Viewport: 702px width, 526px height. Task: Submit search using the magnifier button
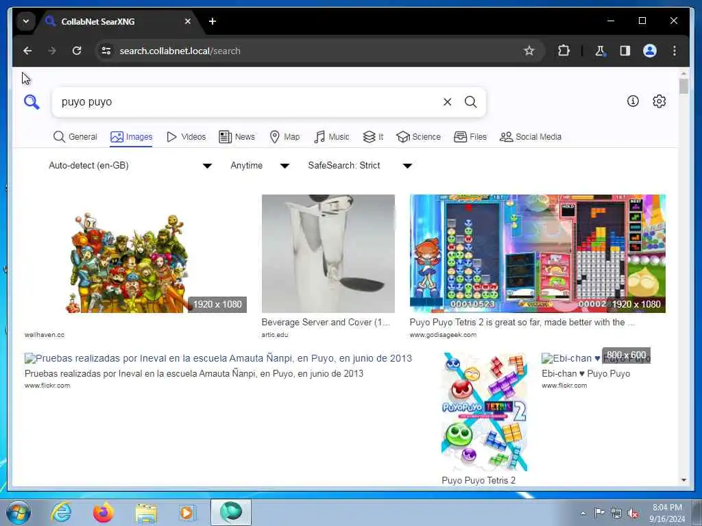tap(470, 102)
